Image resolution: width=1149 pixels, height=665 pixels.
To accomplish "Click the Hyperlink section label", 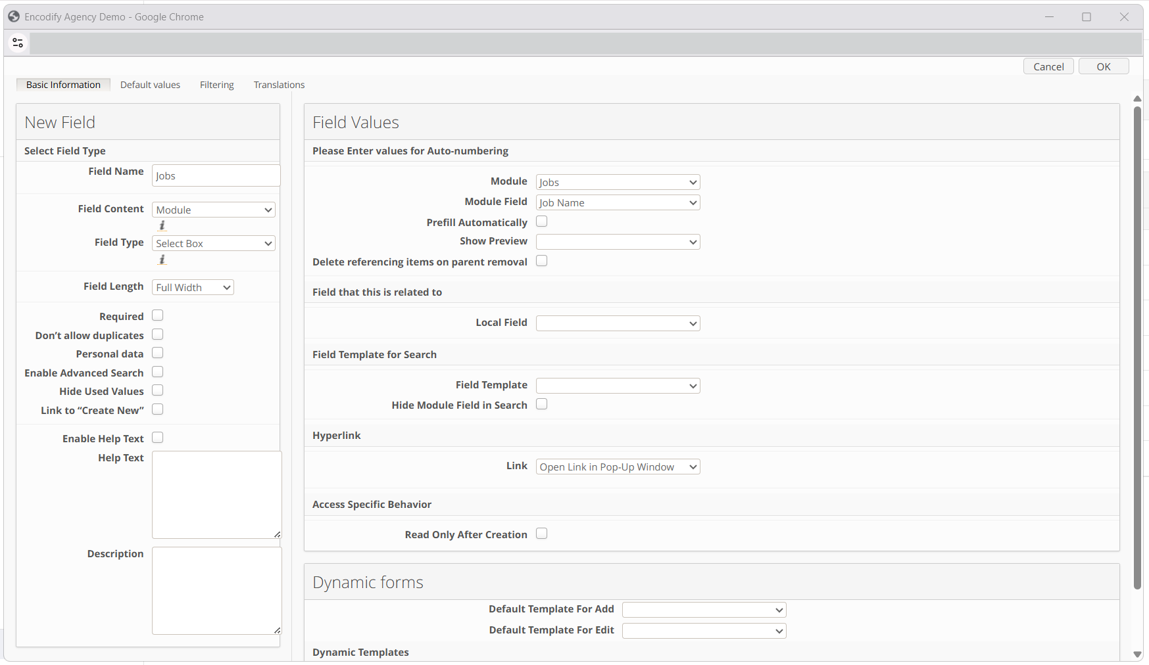I will tap(337, 435).
